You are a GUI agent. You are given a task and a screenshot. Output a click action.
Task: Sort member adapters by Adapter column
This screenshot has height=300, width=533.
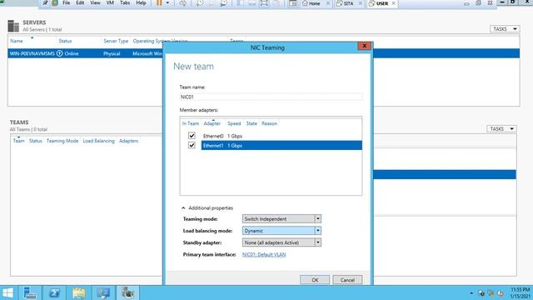pos(212,123)
